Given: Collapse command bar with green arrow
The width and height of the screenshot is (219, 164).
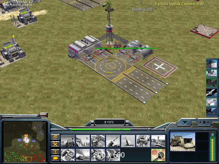Looking at the screenshot, I should point(185,122).
